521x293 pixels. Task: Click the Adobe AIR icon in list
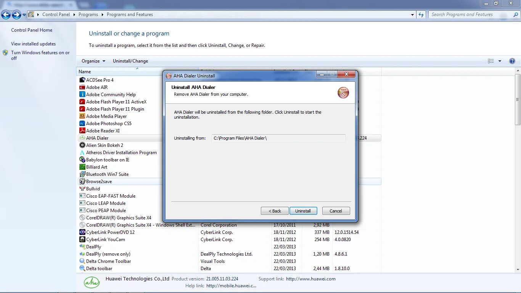click(82, 87)
